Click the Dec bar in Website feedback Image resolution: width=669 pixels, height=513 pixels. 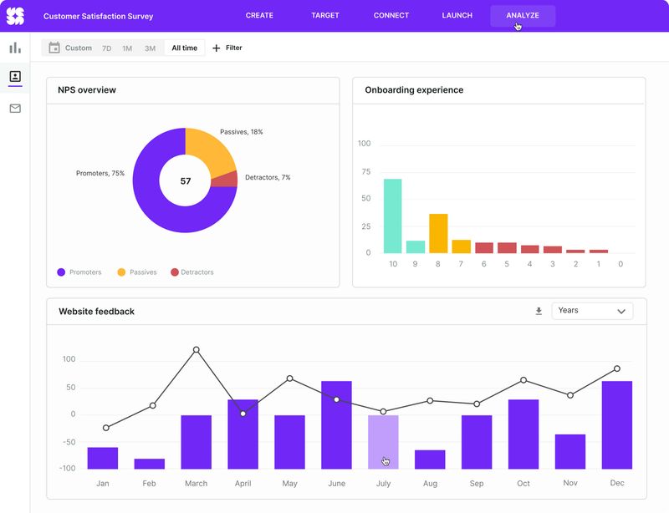617,425
